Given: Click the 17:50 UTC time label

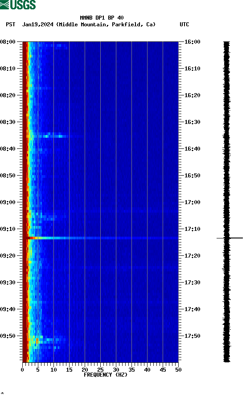Looking at the screenshot, I should tap(192, 336).
